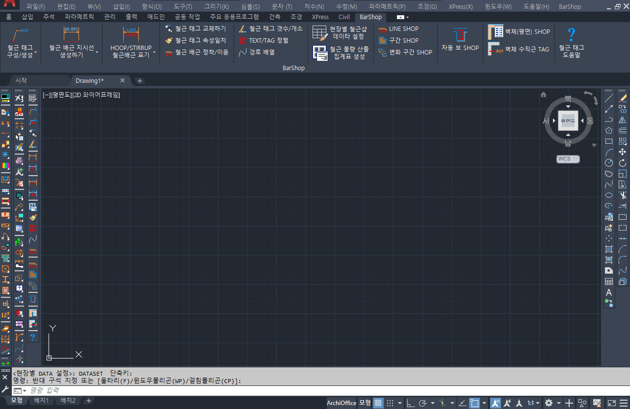Open the 1:1 annotation scale dropdown

[x=533, y=403]
